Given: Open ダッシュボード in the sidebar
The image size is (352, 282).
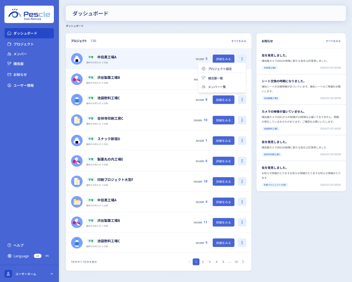Looking at the screenshot, I should click(x=29, y=33).
